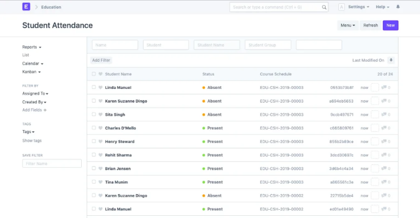Click heart icon for Rohit Sharma

100,155
